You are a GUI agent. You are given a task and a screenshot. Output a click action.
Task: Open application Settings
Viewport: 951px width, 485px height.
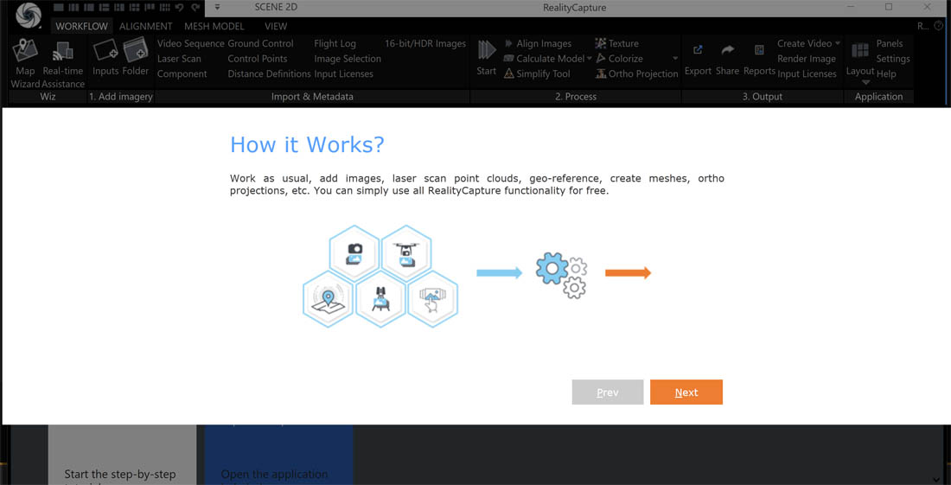coord(893,59)
